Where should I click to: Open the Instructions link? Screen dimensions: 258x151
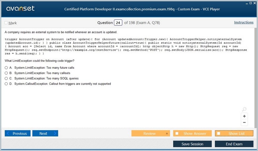tap(244, 22)
